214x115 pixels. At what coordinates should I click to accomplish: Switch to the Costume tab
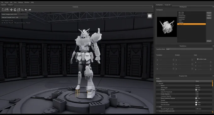pos(3,5)
